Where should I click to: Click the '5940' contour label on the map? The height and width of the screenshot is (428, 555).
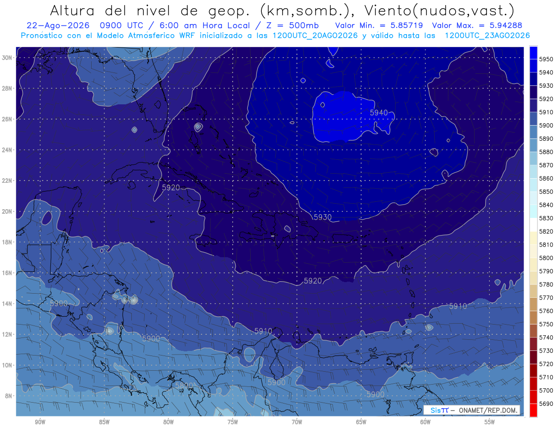(x=379, y=112)
